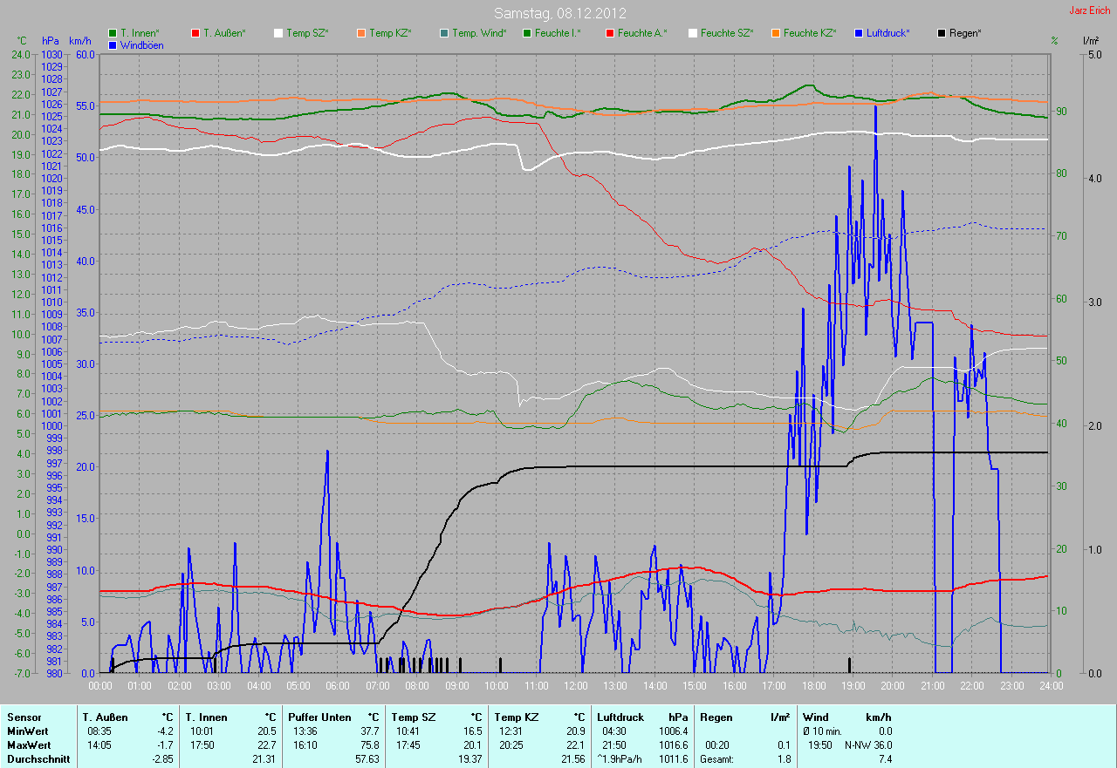The height and width of the screenshot is (768, 1117).
Task: Select the Puffer Unten maximum 75.8
Action: (370, 745)
